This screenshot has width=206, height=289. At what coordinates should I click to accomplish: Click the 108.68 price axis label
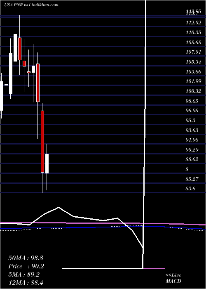coord(192,43)
